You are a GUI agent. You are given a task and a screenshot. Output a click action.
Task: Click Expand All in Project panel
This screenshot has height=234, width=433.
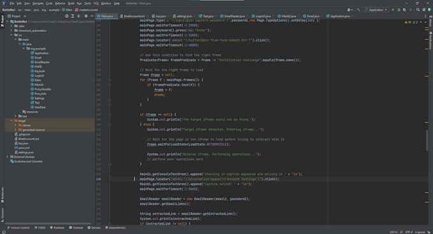(73, 17)
